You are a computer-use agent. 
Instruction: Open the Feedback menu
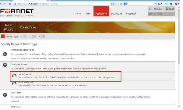(131, 14)
